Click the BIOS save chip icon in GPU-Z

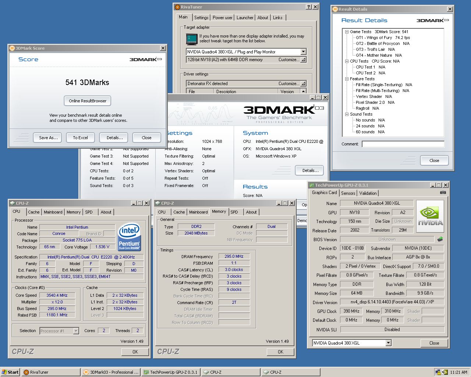coord(440,239)
